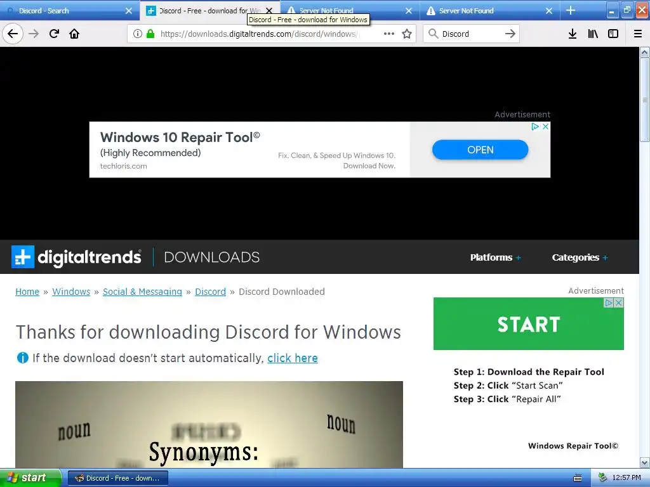
Task: Click the DOWNLOADS header text
Action: [x=212, y=257]
